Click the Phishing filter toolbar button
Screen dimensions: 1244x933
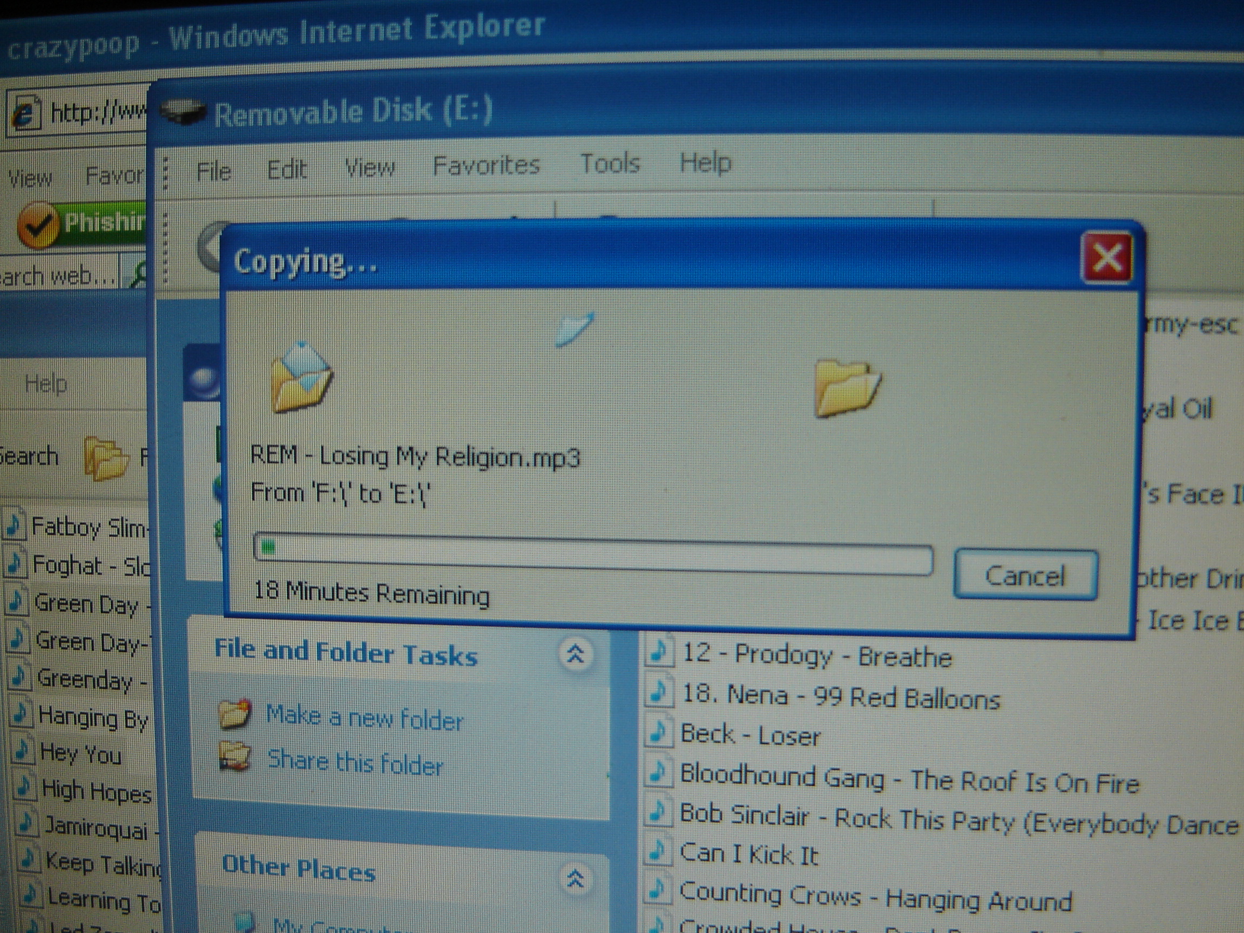(83, 225)
